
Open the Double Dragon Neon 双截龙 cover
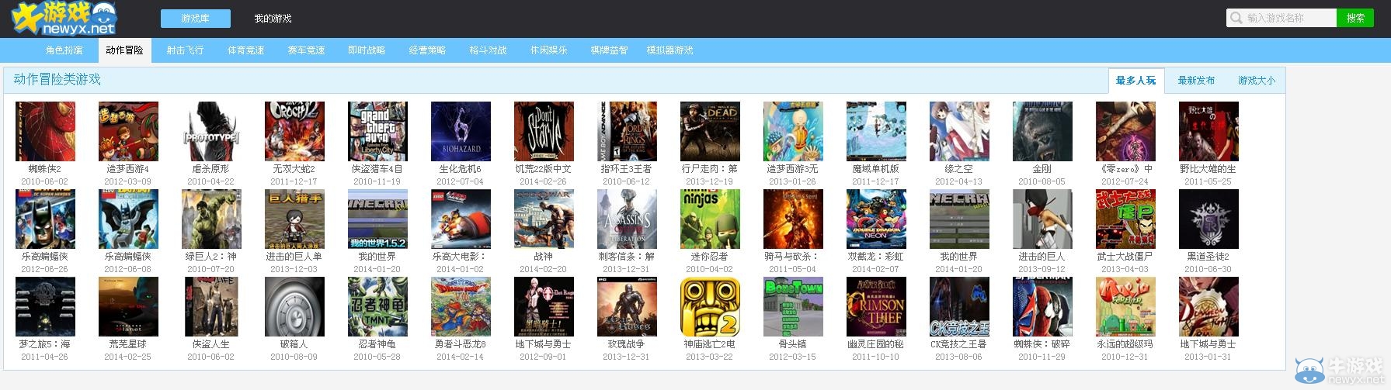pyautogui.click(x=876, y=219)
